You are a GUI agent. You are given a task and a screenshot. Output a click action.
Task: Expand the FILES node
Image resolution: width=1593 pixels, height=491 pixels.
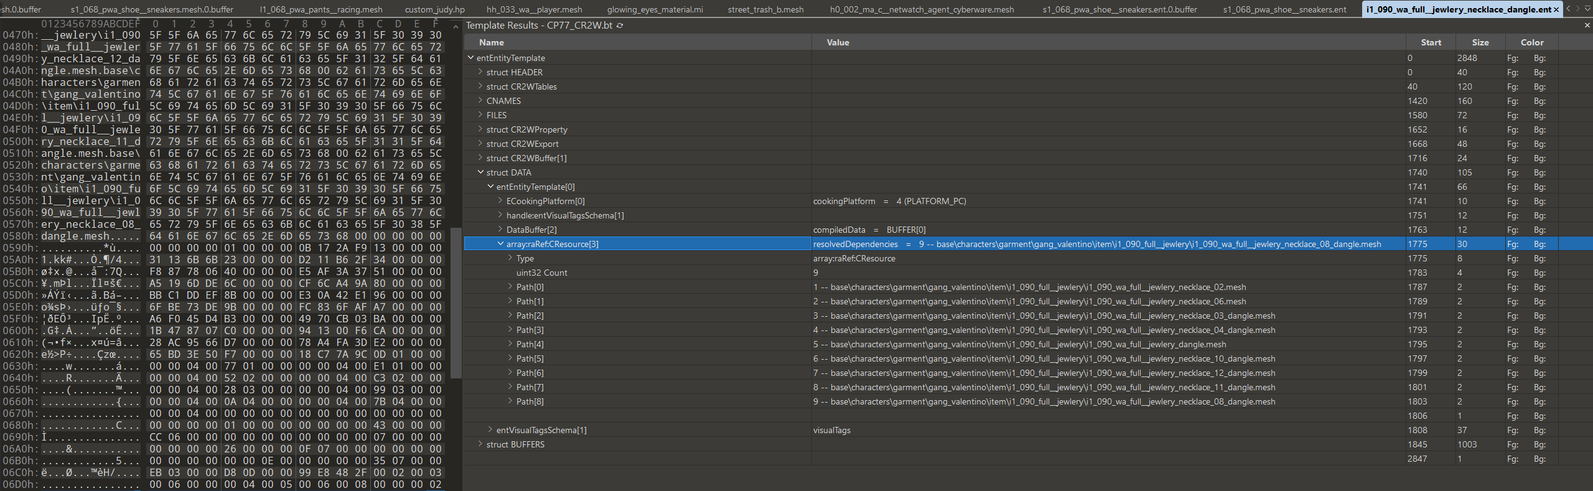(480, 115)
